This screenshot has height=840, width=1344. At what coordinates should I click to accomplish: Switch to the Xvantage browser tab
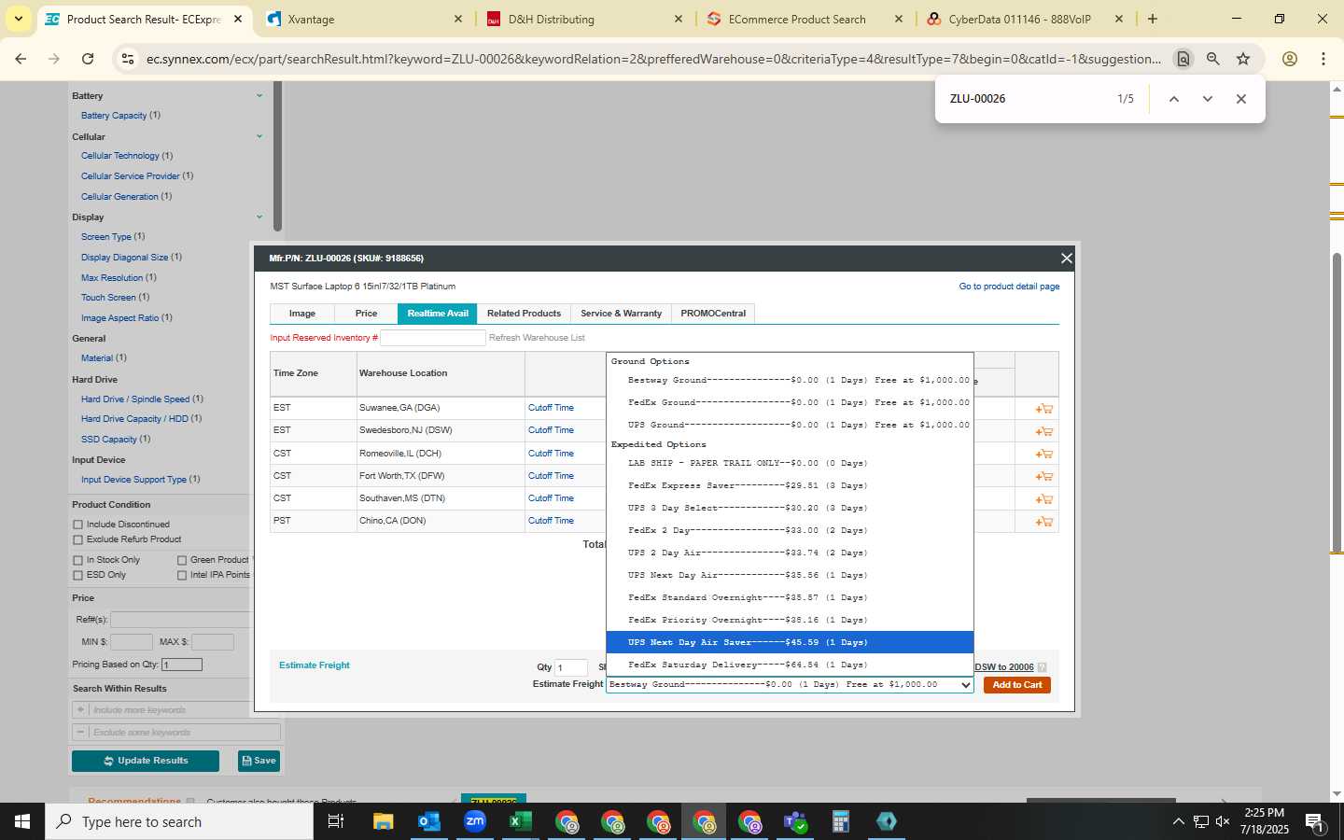364,19
